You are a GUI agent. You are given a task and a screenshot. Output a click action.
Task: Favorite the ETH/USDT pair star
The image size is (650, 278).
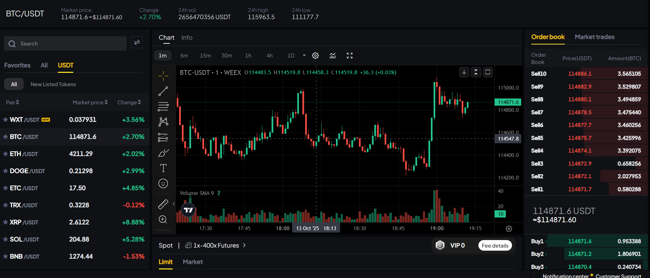point(5,154)
